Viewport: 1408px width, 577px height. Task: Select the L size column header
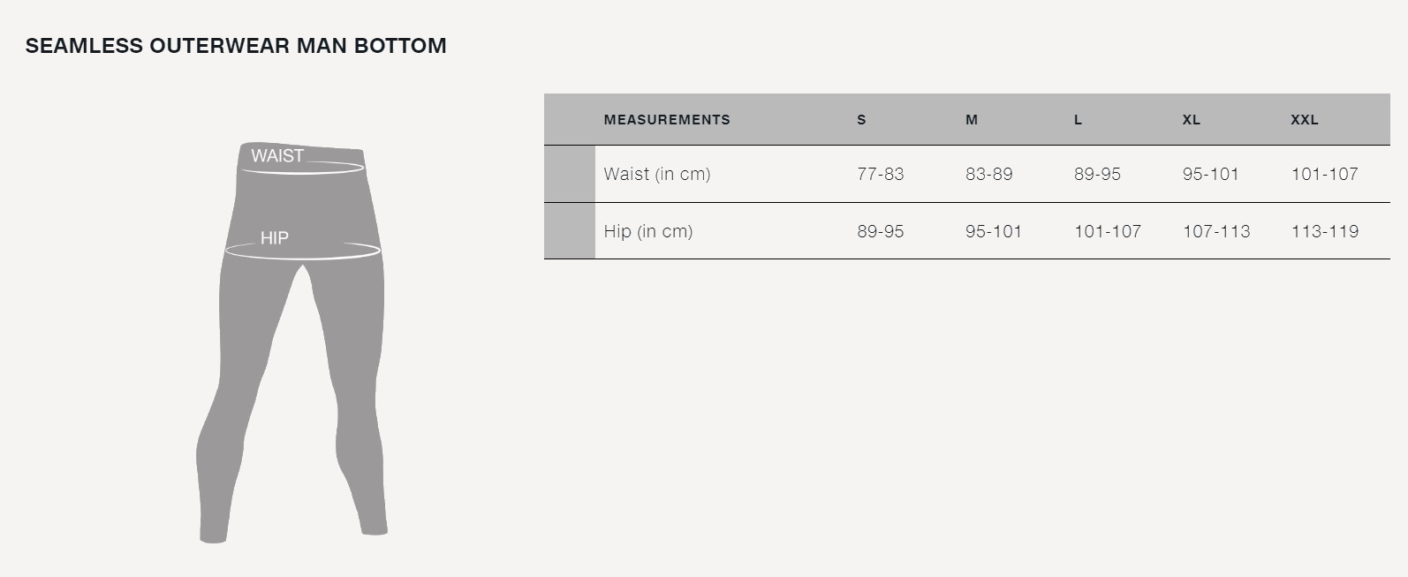[x=1078, y=120]
